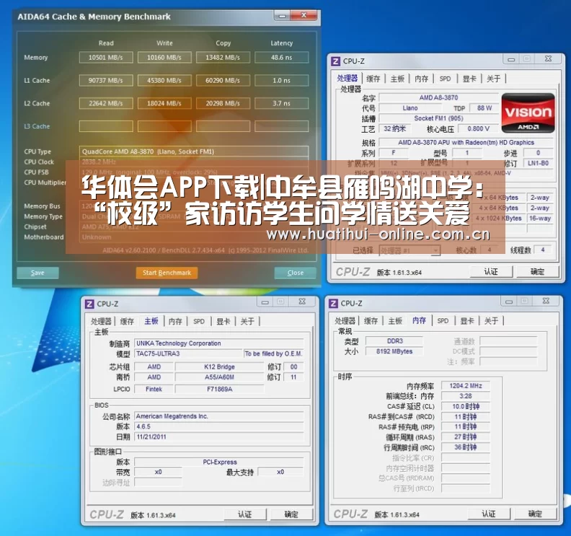Viewport: 571px width, 536px height.
Task: Click 认证 button in CPU-Z processor window
Action: tap(491, 272)
